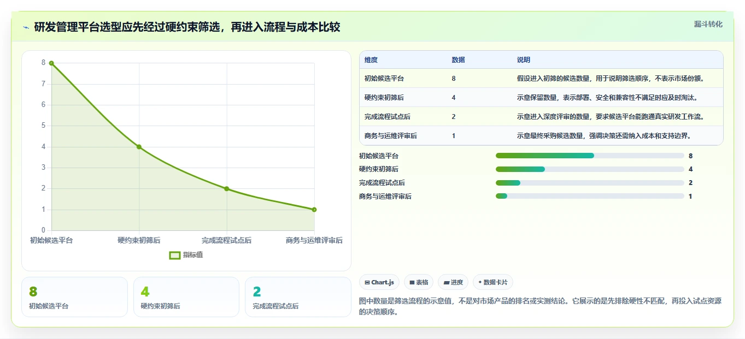This screenshot has height=339, width=745.
Task: Click the page title 研发管理平台选型
Action: pos(187,27)
